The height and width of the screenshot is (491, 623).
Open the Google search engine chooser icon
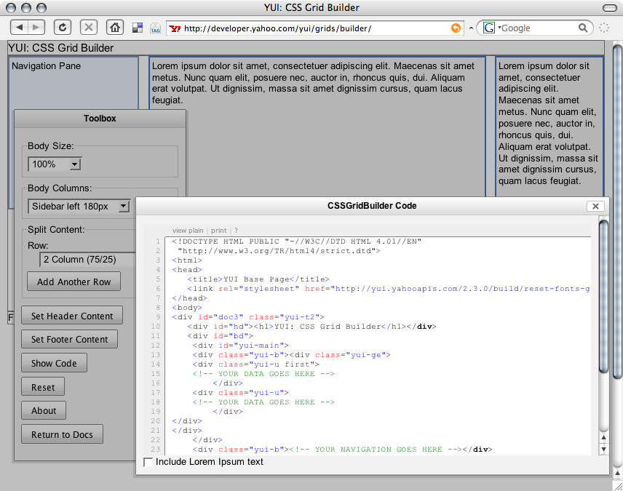[x=489, y=28]
